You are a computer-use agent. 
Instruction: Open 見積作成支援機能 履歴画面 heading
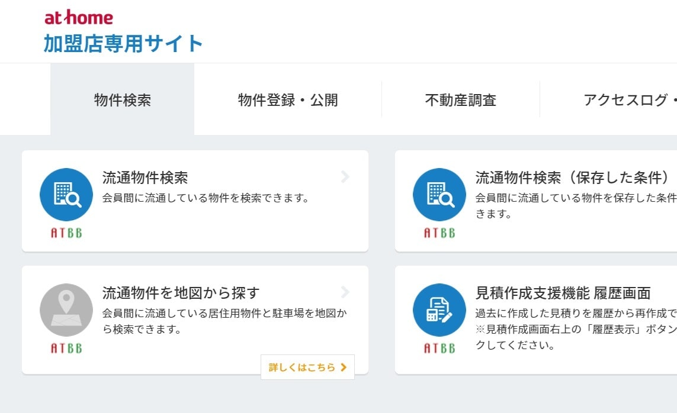point(563,293)
